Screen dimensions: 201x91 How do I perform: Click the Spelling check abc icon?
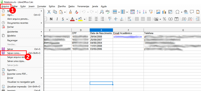click(108, 12)
